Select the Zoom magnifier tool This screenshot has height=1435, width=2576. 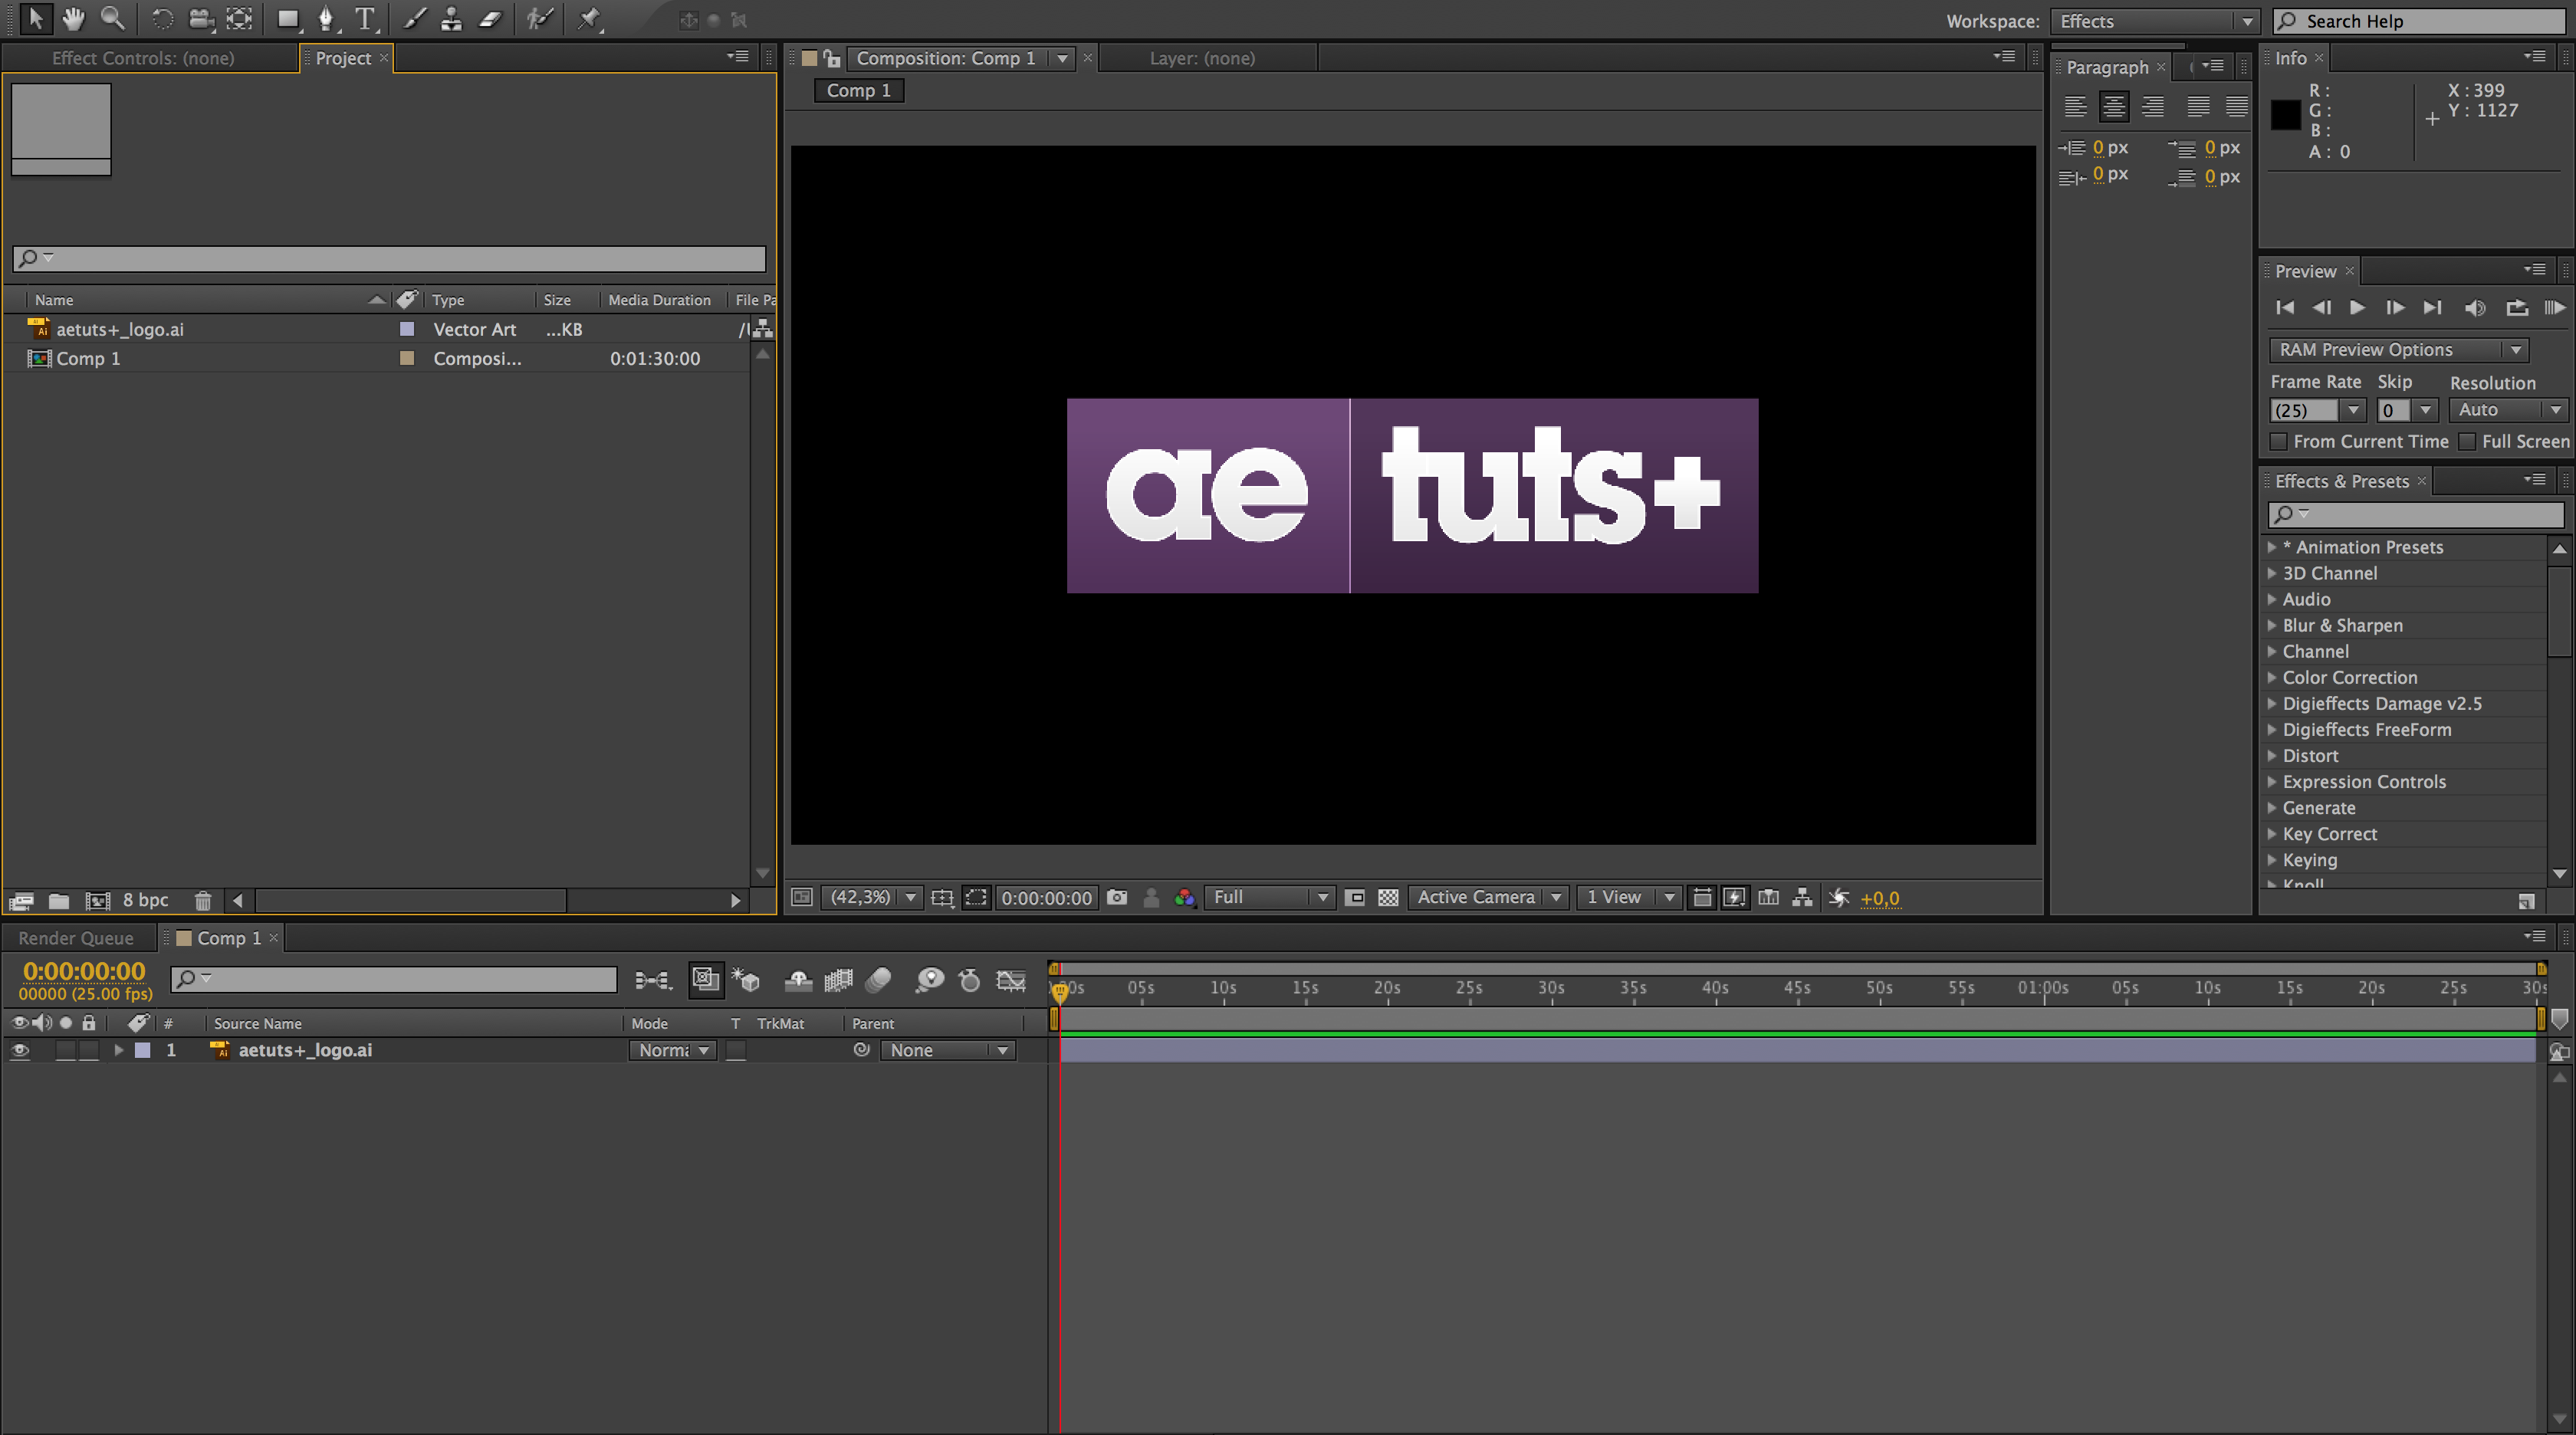[x=112, y=19]
